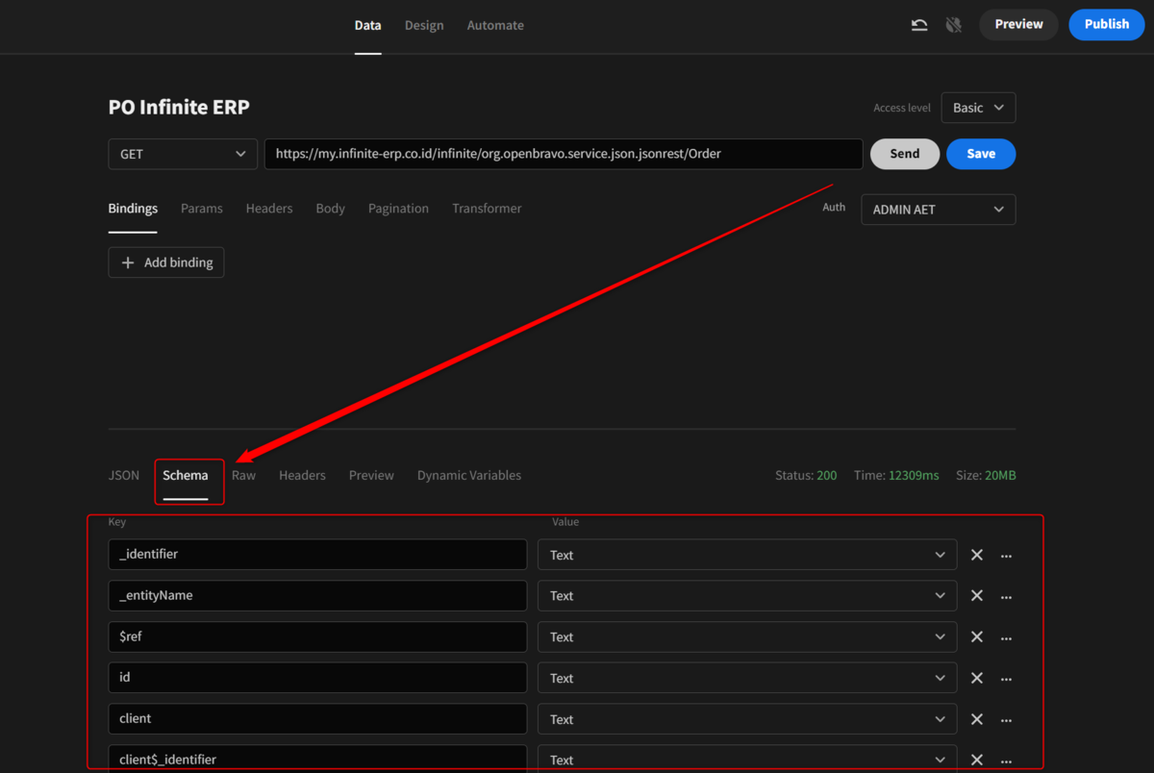Open the ellipsis menu on the $ref row

pyautogui.click(x=1006, y=636)
